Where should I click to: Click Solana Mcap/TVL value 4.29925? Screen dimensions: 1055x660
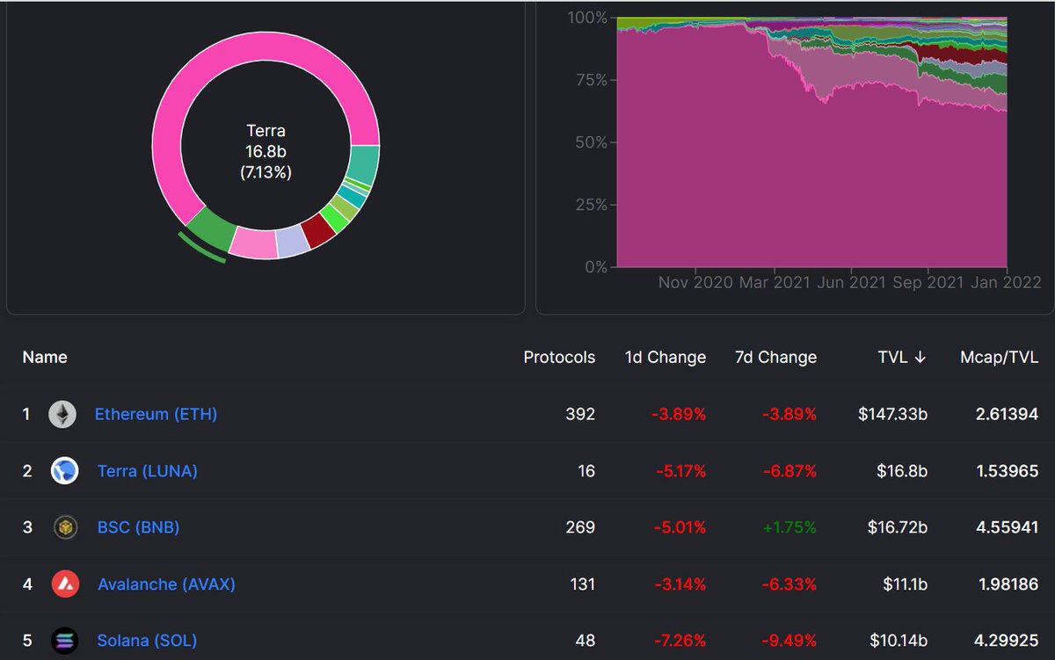coord(1007,641)
